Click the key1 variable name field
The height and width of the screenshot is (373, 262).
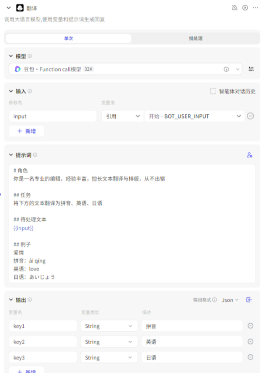[x=43, y=326]
